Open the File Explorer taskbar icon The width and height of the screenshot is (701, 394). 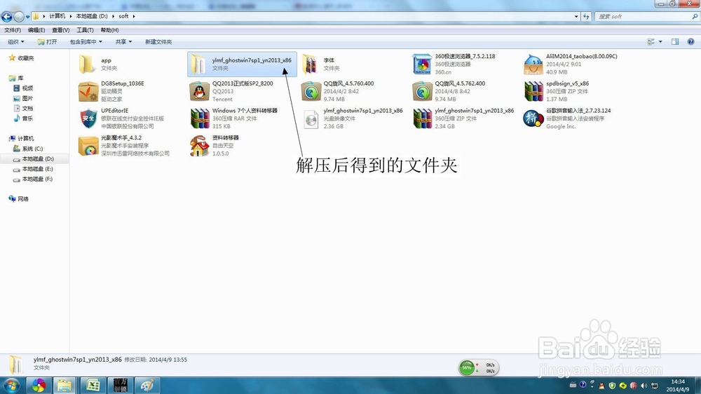point(64,385)
